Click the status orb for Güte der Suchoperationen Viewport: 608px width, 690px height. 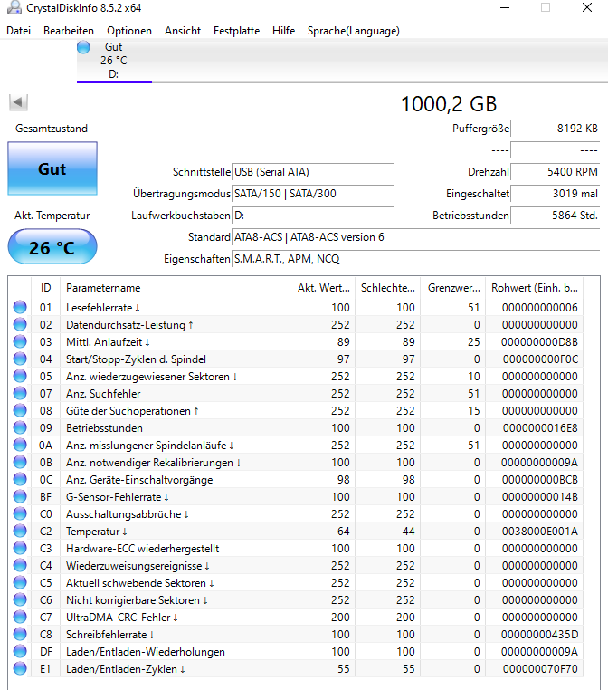pos(20,410)
